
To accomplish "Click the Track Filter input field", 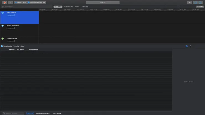I will pos(28,7).
